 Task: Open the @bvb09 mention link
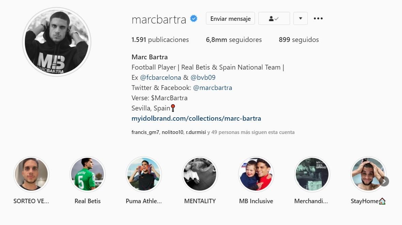coord(203,77)
